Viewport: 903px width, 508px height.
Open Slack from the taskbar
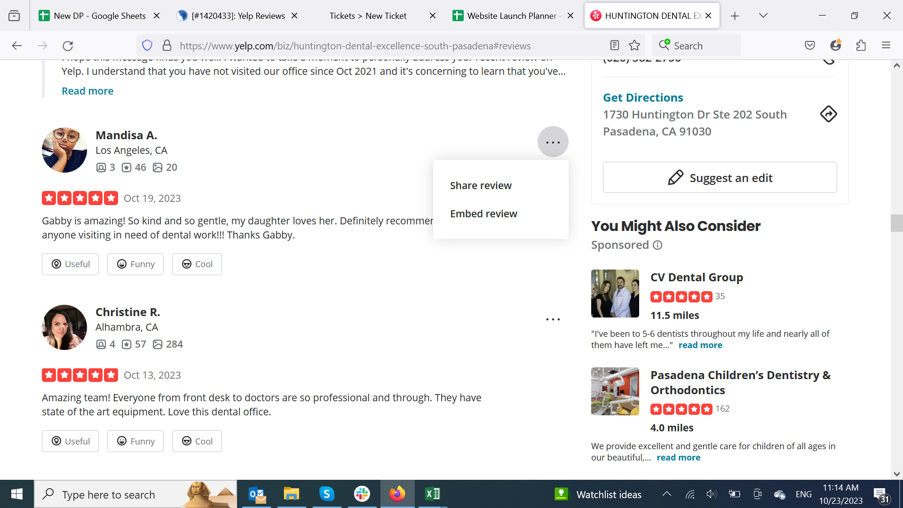[x=362, y=494]
